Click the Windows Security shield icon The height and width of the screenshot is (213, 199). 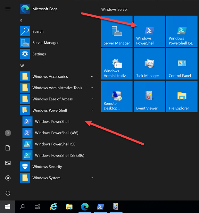(x=25, y=166)
